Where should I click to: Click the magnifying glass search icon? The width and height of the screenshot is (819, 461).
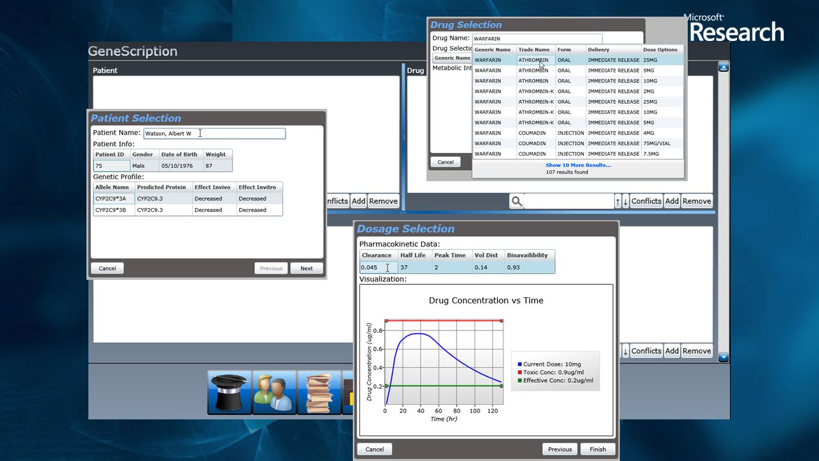[517, 201]
